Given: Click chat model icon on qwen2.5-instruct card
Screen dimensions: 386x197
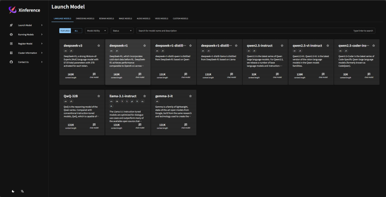Looking at the screenshot, I should 277,74.
